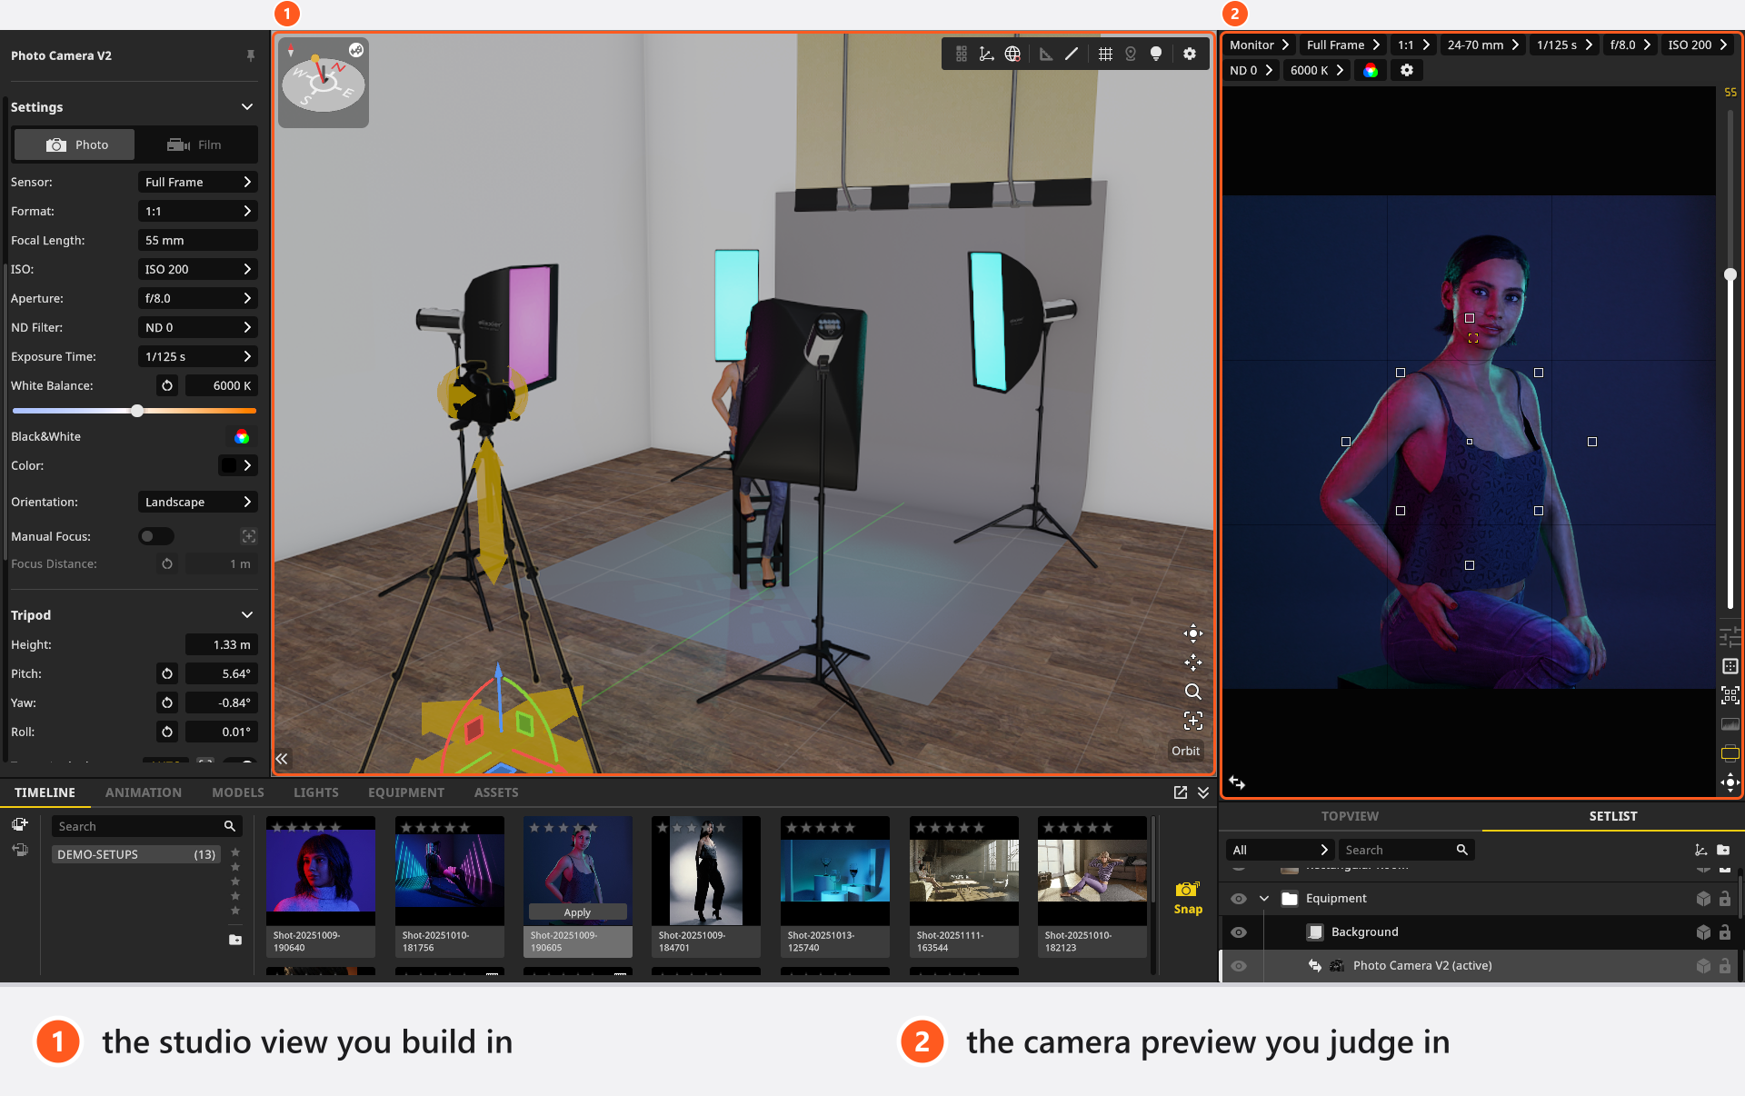Image resolution: width=1745 pixels, height=1096 pixels.
Task: Open the 24-70 mm lens dropdown
Action: point(1483,45)
